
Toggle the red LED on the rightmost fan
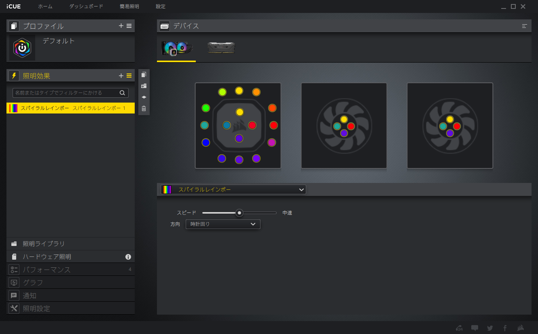457,126
